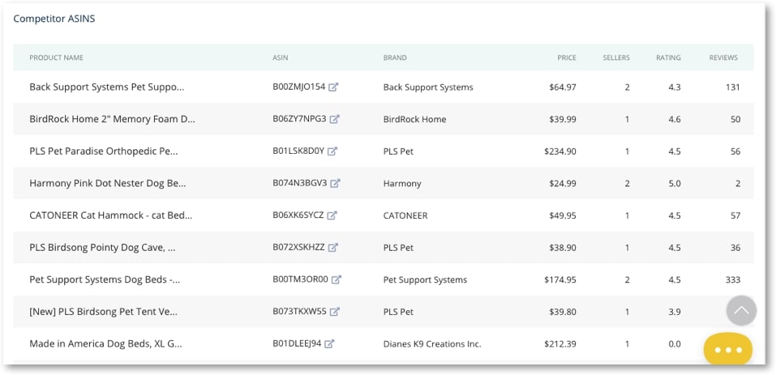Viewport: 776px width, 375px height.
Task: Click the 3.9 rating value
Action: click(x=675, y=313)
